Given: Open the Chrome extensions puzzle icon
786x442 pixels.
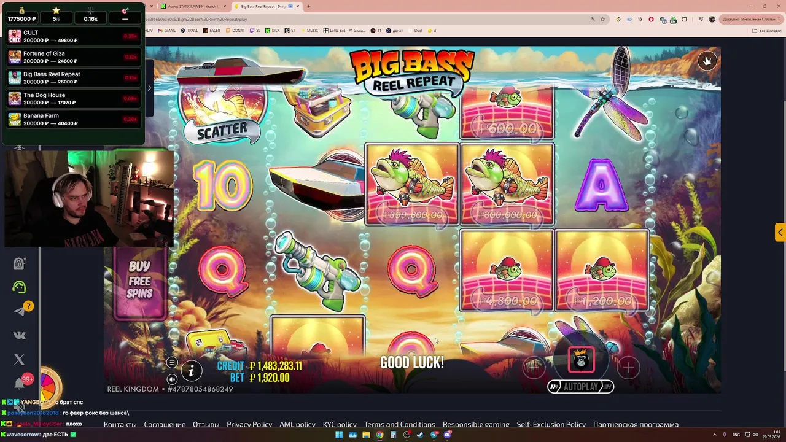Looking at the screenshot, I should click(684, 19).
